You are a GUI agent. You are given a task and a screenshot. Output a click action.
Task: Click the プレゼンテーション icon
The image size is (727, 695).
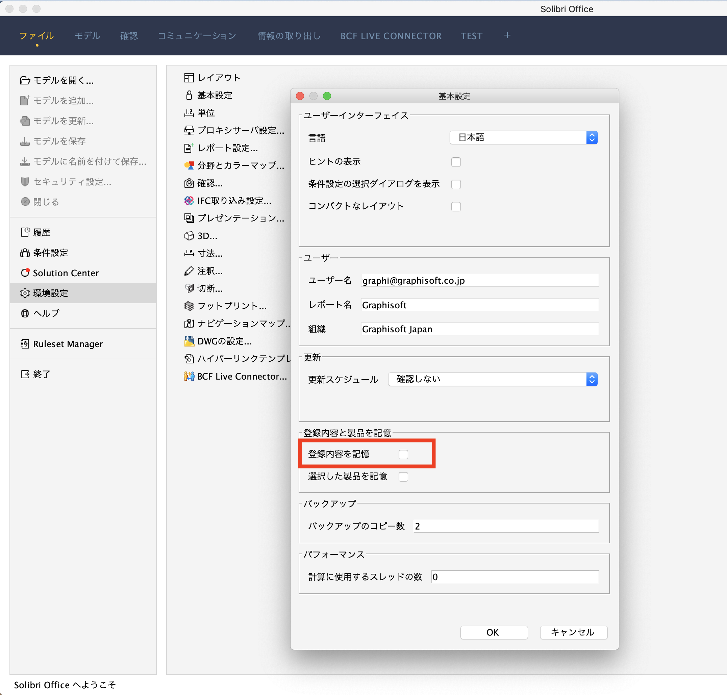(x=189, y=218)
